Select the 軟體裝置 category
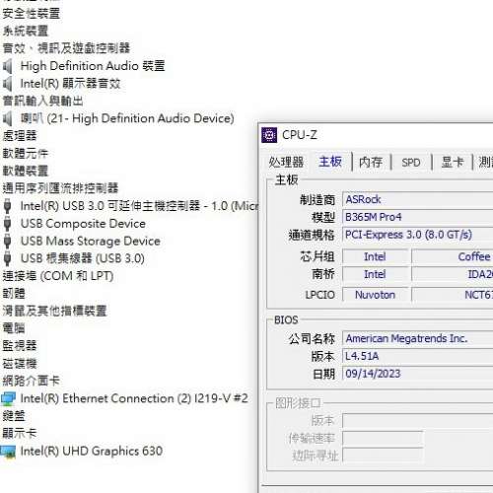This screenshot has width=493, height=493. coord(26,171)
